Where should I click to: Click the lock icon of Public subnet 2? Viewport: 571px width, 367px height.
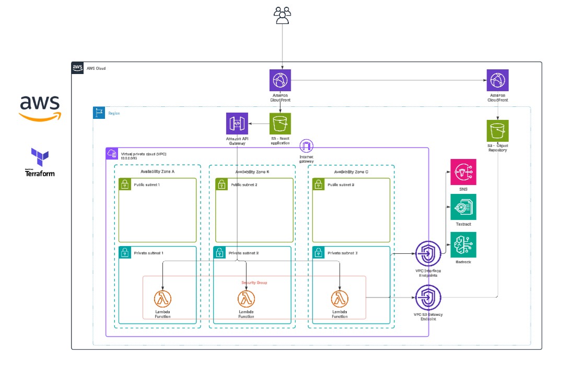click(222, 184)
